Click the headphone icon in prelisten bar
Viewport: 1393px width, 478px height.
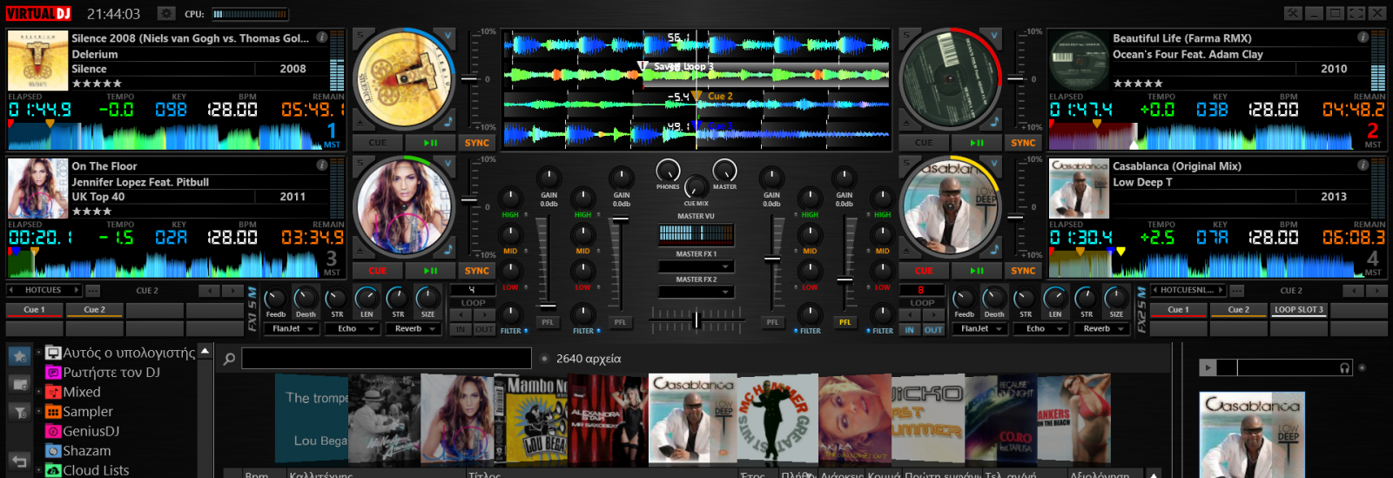point(1344,367)
